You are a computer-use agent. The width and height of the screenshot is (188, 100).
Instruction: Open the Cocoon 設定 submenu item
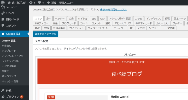[9, 41]
